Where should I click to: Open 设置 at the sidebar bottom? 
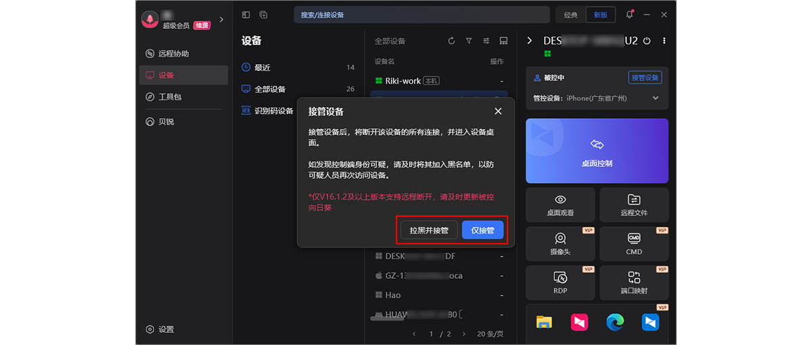point(160,329)
